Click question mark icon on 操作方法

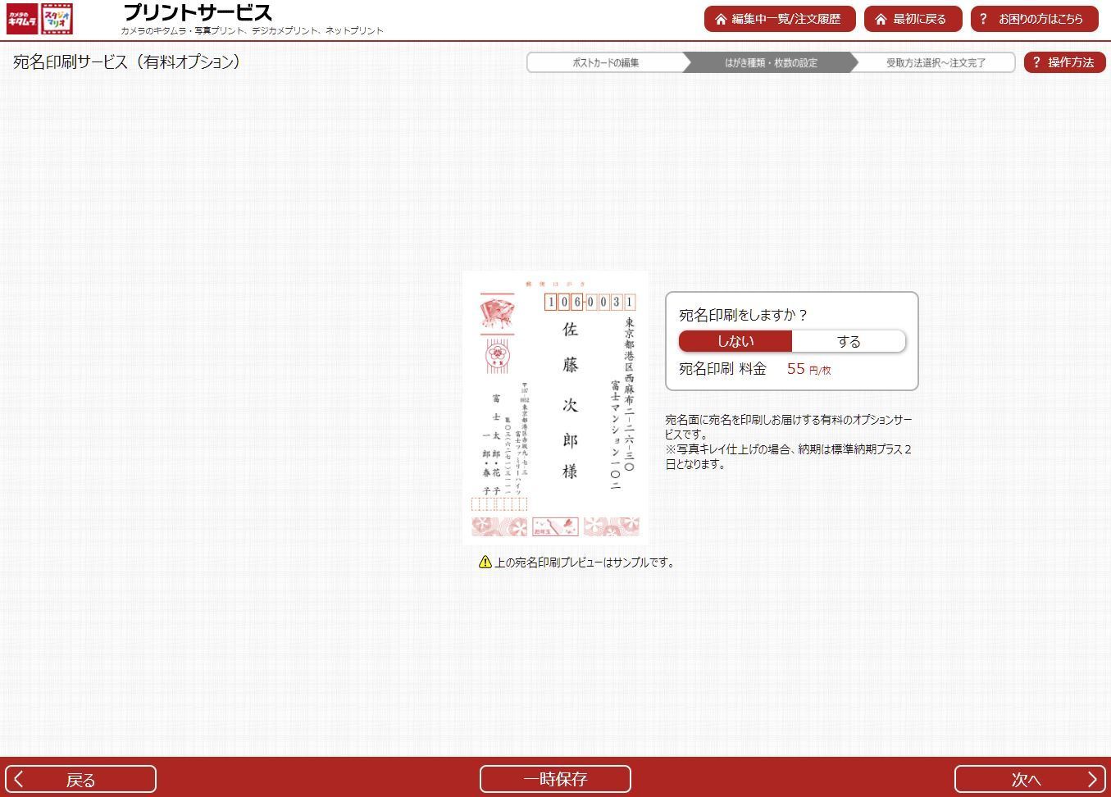(1036, 62)
